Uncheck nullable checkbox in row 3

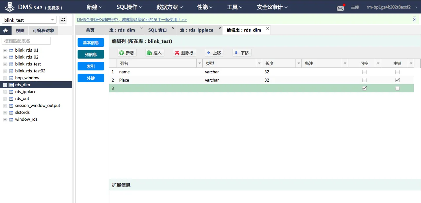tap(364, 88)
